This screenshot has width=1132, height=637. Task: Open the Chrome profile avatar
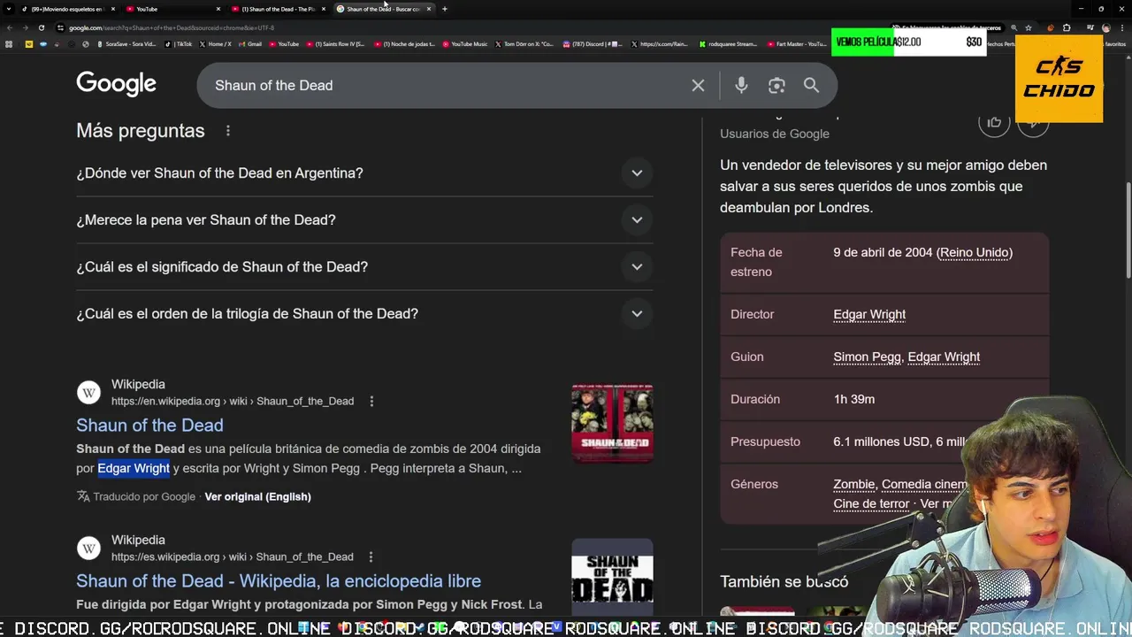[1105, 27]
